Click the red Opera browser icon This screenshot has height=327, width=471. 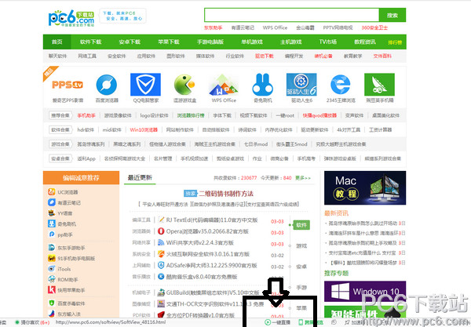[161, 231]
